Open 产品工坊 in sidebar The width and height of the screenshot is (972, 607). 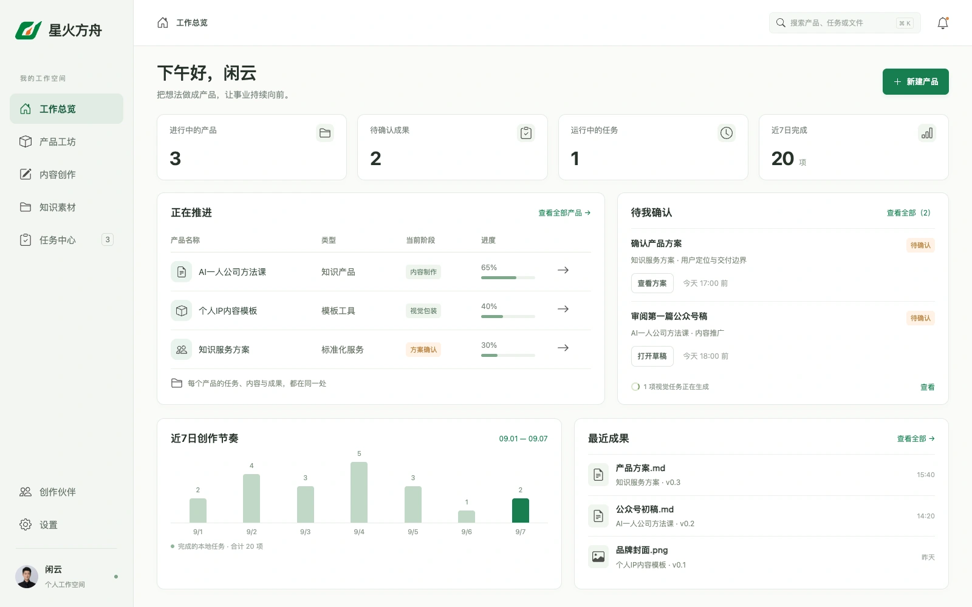[x=66, y=141]
